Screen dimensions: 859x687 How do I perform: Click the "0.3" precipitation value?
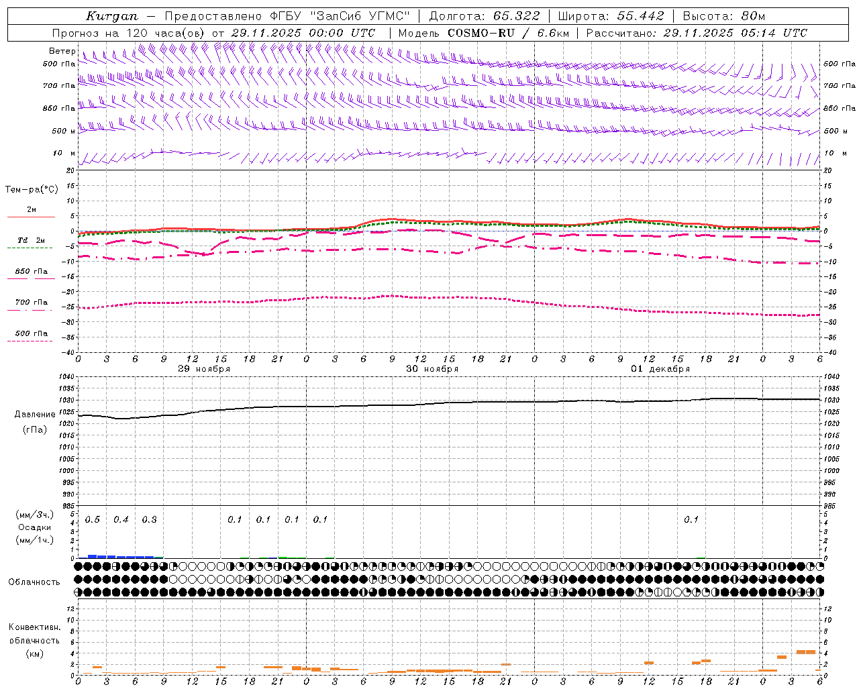point(149,519)
